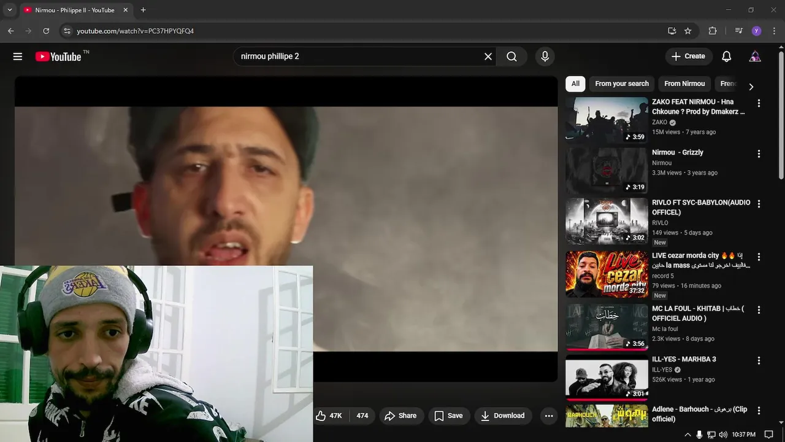Open more actions ellipsis under video

pyautogui.click(x=549, y=416)
